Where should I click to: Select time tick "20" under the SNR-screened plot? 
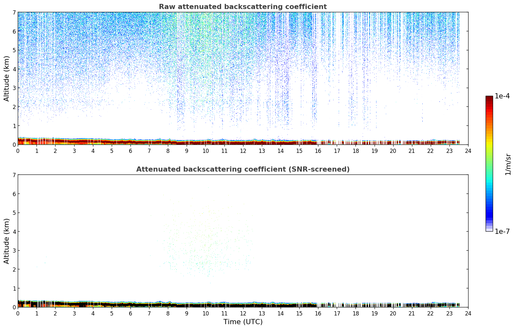393,314
